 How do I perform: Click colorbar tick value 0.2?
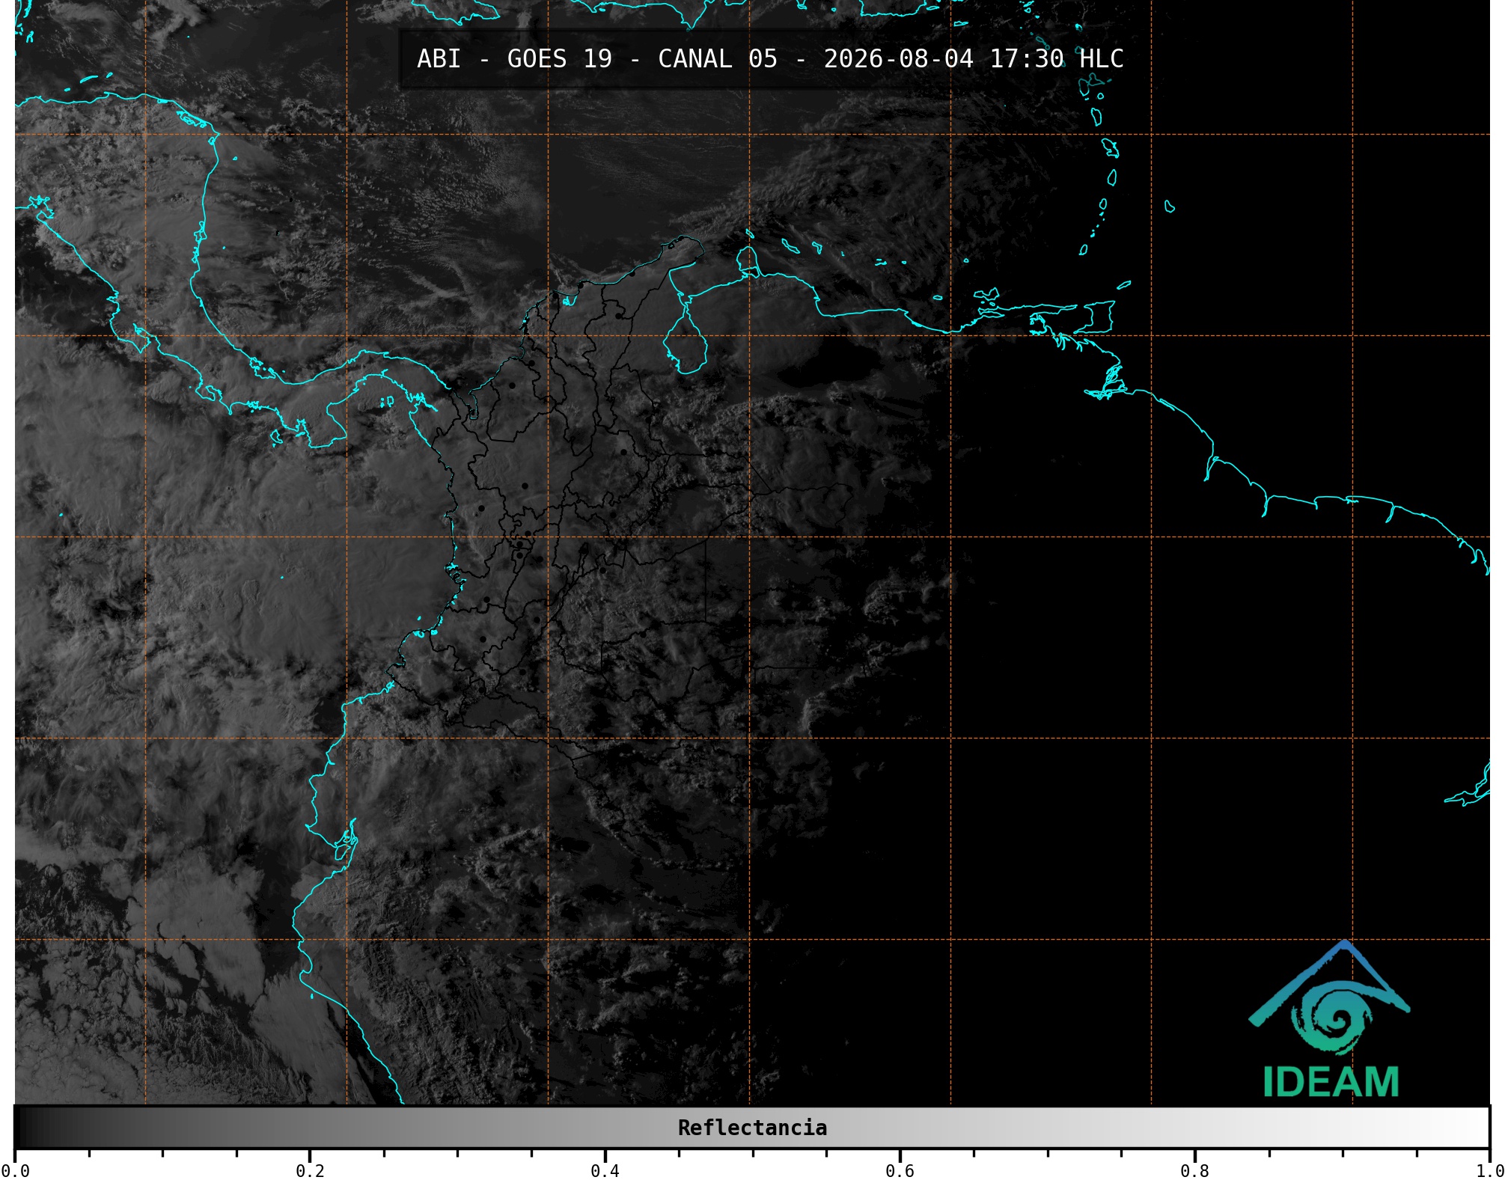310,1170
